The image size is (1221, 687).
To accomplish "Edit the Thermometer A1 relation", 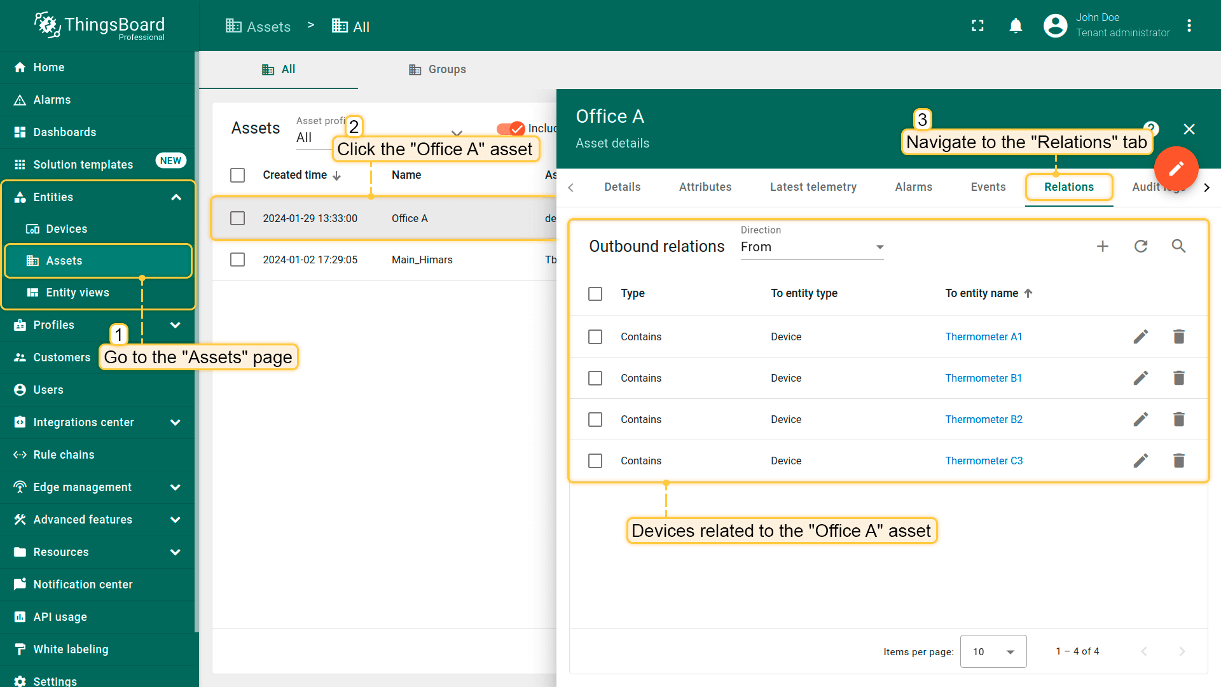I will [x=1141, y=337].
